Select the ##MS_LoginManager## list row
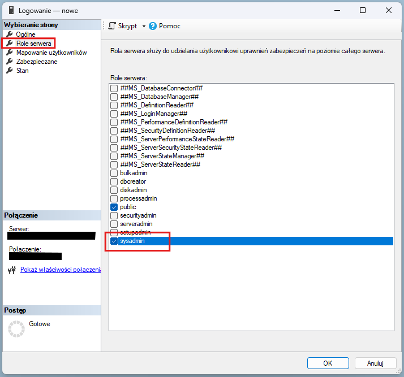The height and width of the screenshot is (377, 404). [156, 114]
